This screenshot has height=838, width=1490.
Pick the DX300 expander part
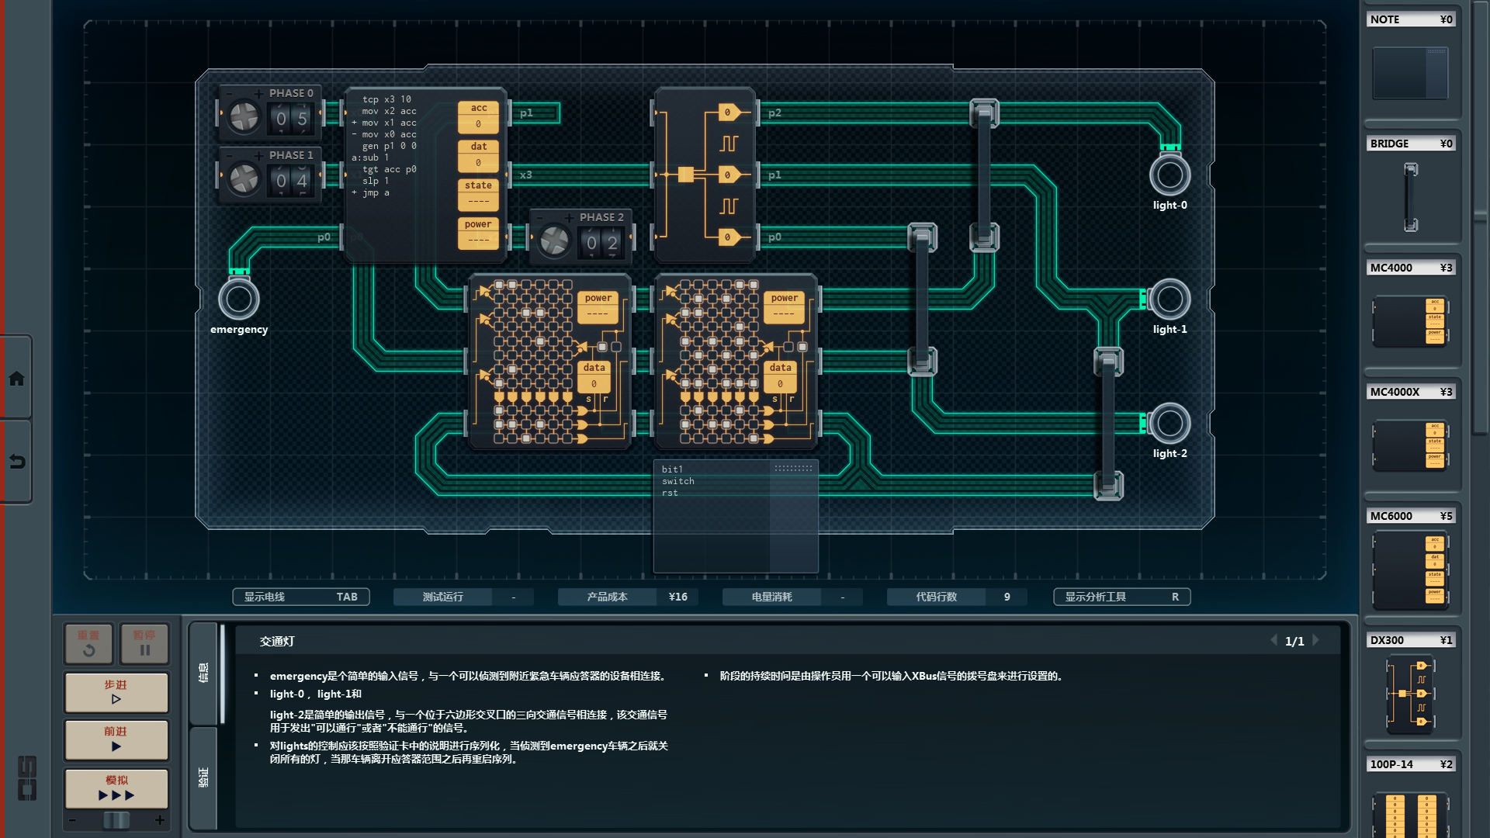(1410, 694)
